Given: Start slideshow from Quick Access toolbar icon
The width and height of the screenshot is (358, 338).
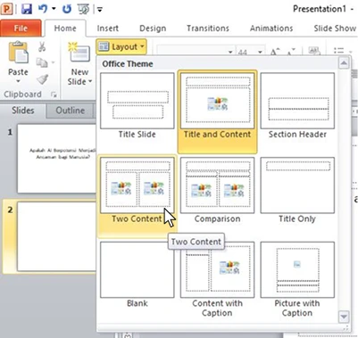Looking at the screenshot, I should tap(83, 9).
